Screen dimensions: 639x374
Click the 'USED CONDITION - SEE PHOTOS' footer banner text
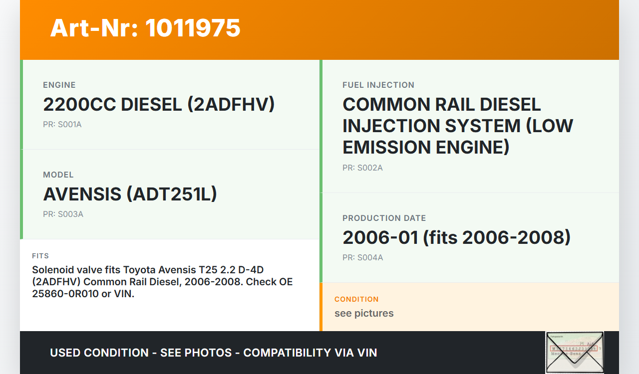[213, 353]
